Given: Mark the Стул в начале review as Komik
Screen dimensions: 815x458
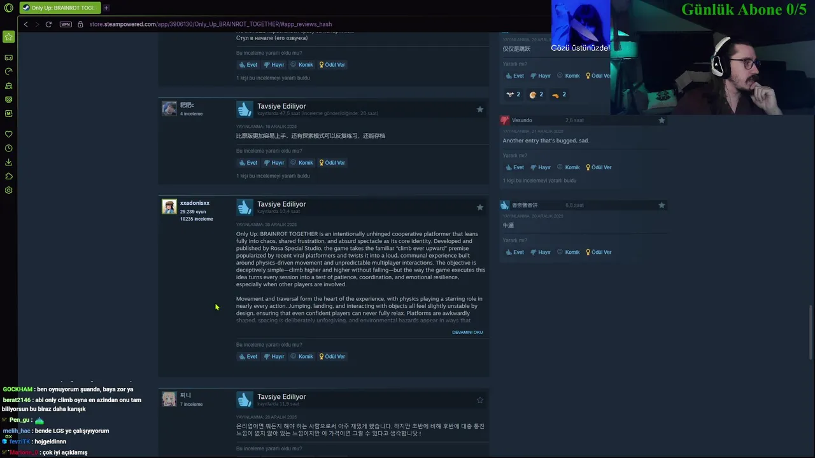Looking at the screenshot, I should tap(302, 65).
